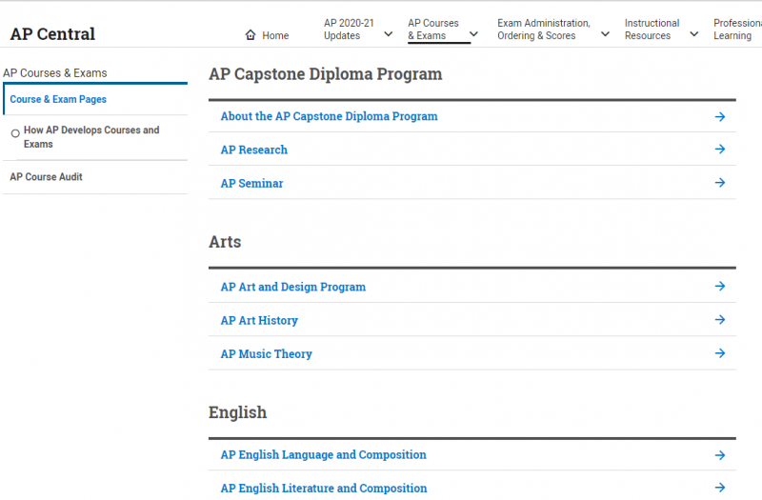The width and height of the screenshot is (762, 500).
Task: Open Instructional Resources menu item
Action: 652,30
